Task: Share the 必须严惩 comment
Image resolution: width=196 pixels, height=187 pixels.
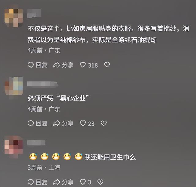Action: (63, 123)
